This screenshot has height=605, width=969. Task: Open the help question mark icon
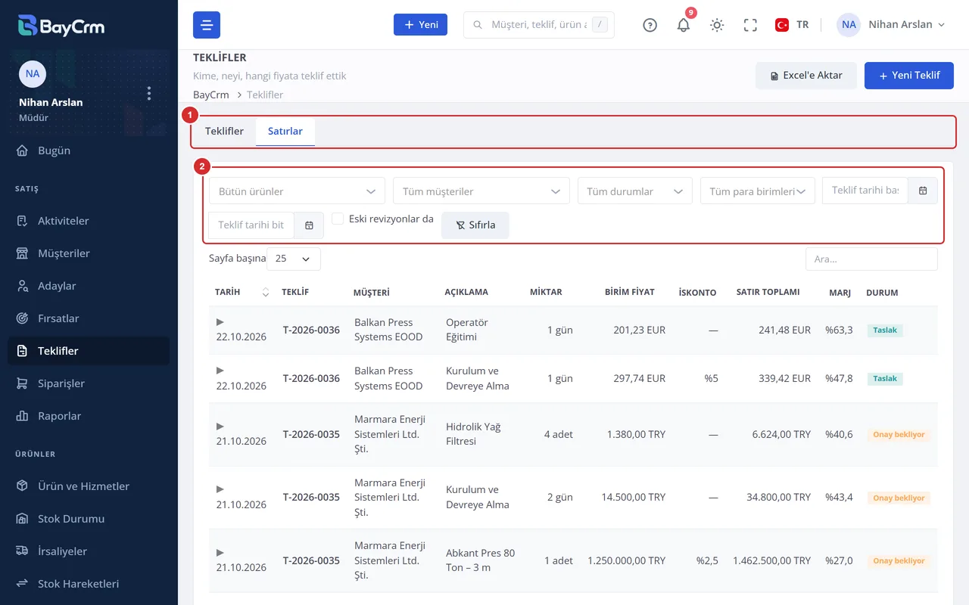pyautogui.click(x=650, y=25)
